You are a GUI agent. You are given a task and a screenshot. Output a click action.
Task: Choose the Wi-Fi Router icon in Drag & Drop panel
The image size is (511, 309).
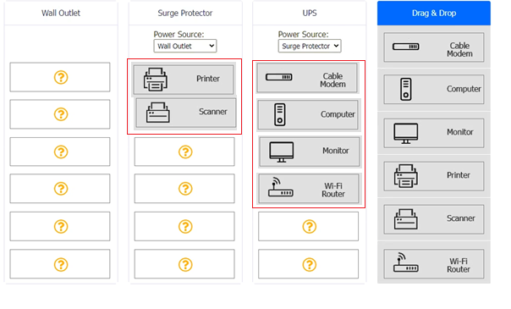[406, 262]
